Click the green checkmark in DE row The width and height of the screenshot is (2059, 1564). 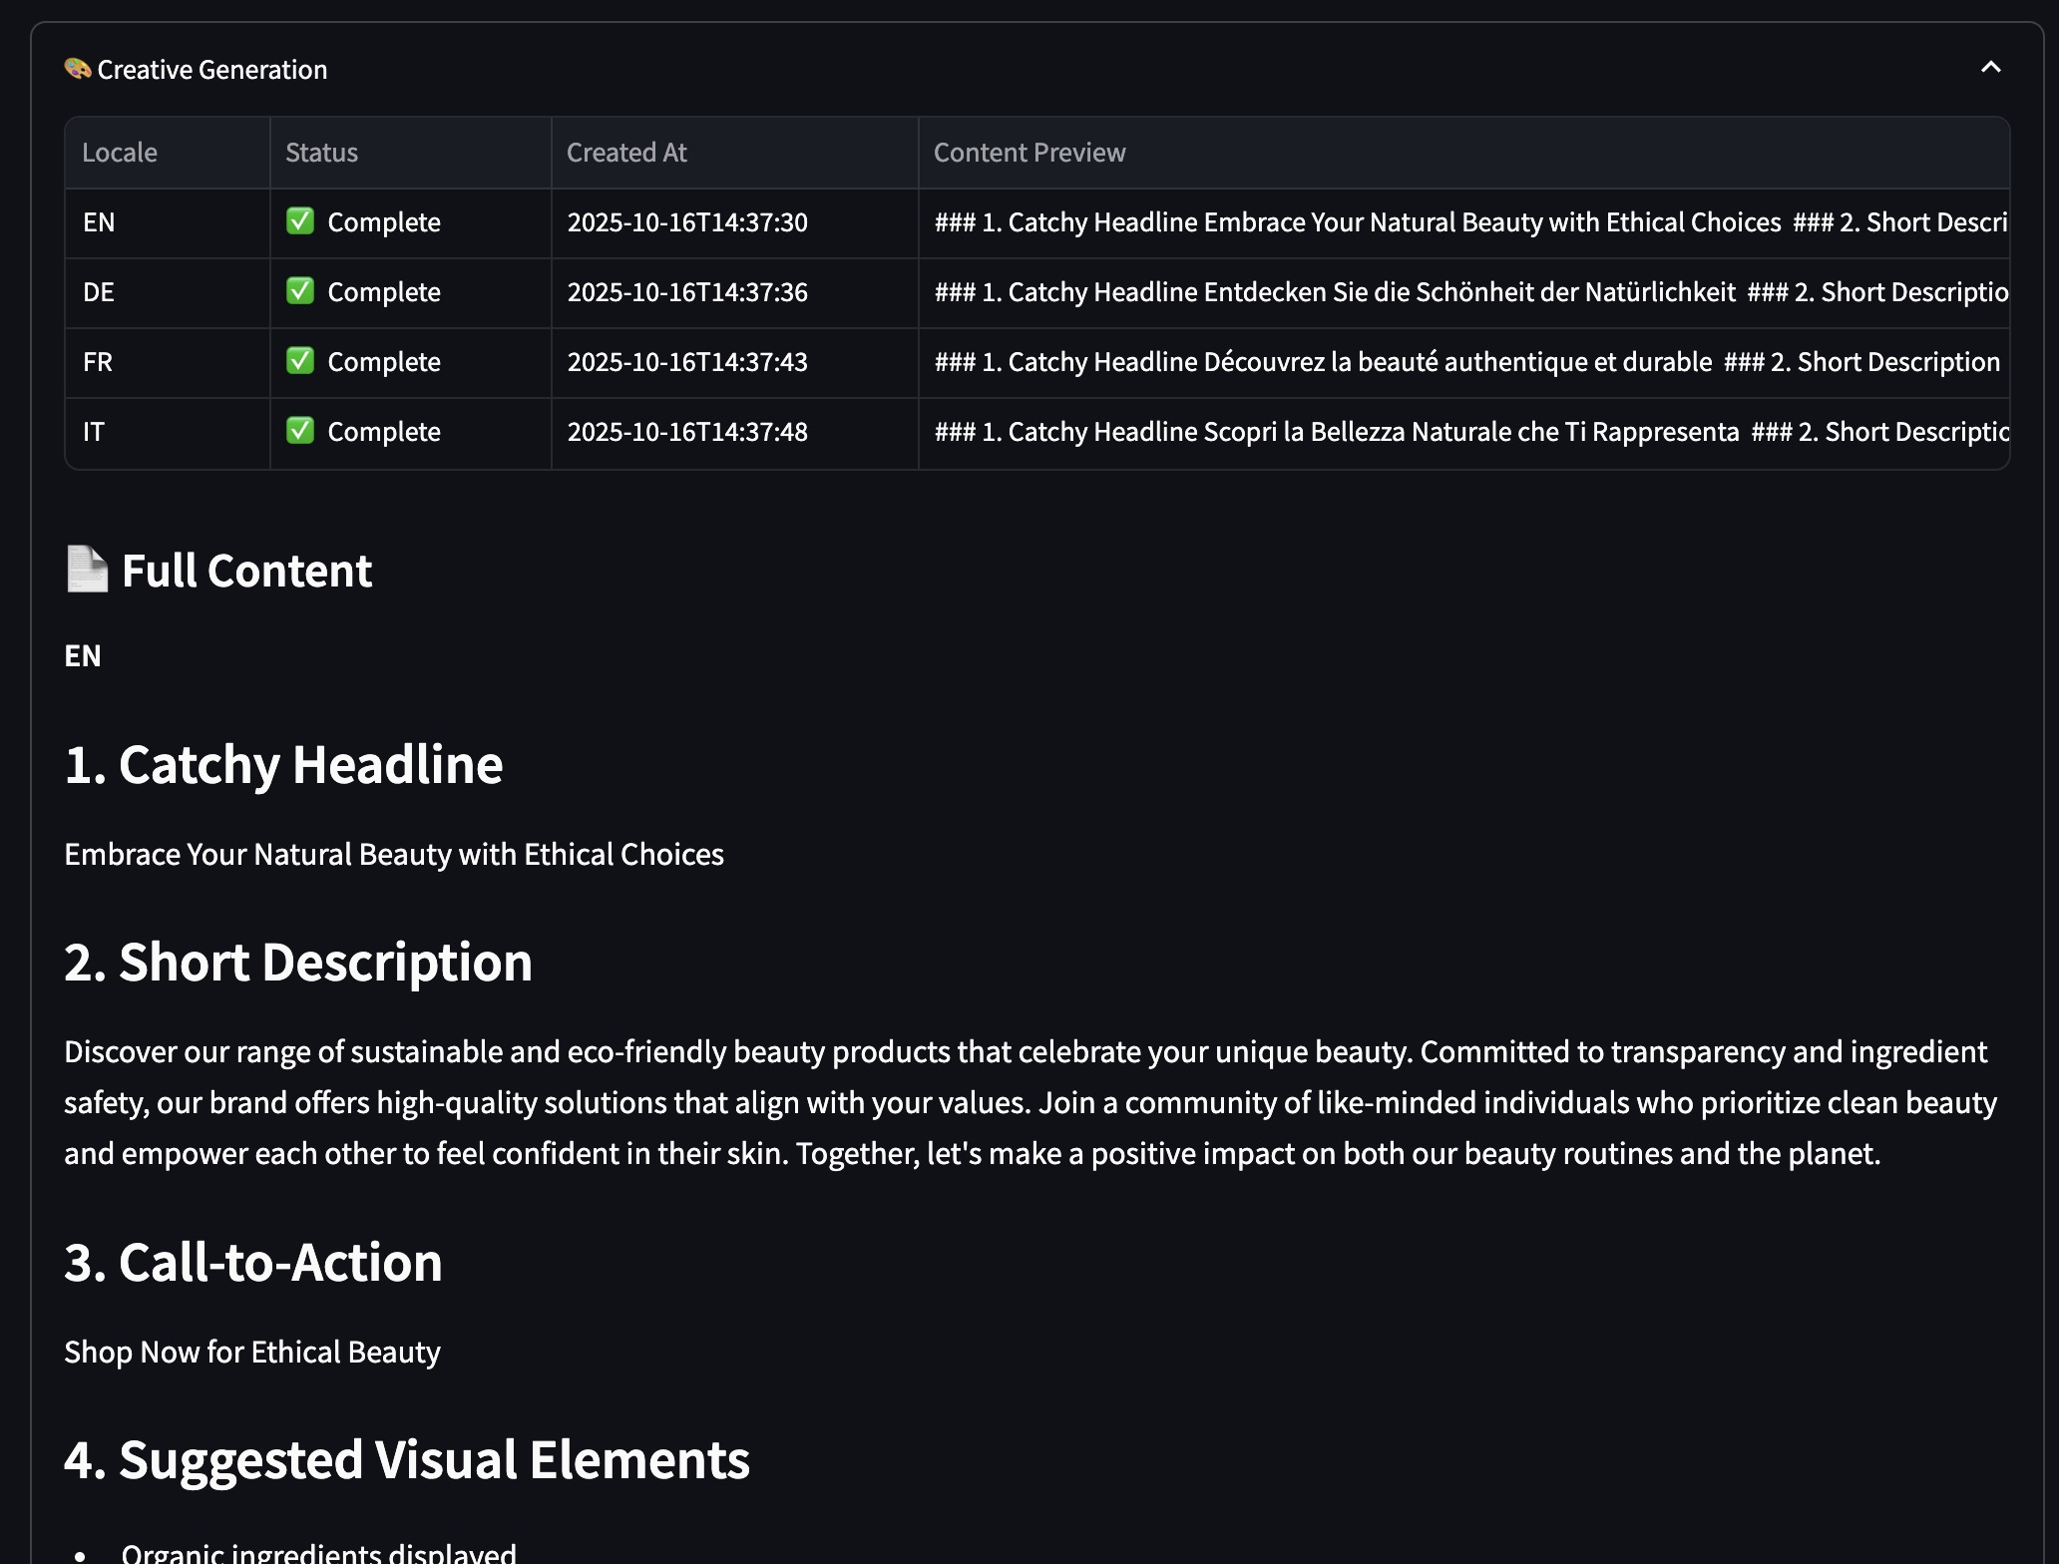click(x=300, y=291)
